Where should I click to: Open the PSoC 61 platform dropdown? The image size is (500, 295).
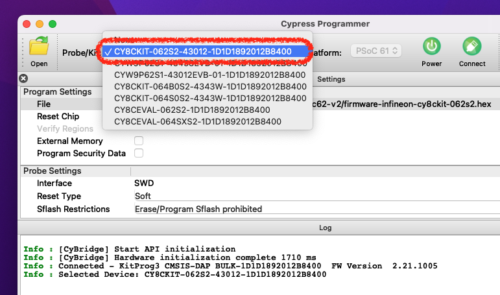click(x=376, y=51)
